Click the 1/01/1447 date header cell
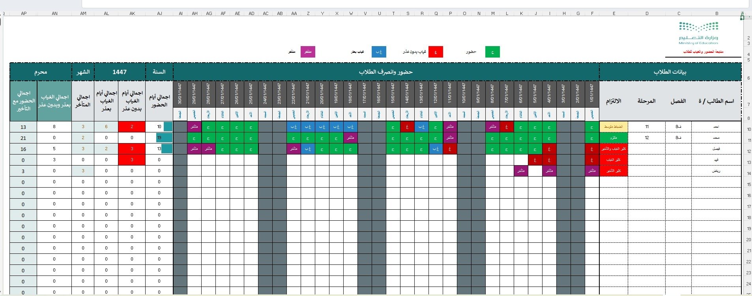752x296 pixels. [x=592, y=94]
